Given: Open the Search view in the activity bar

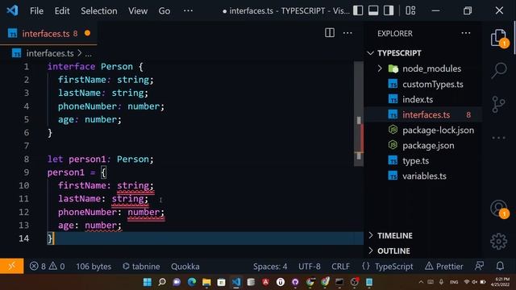Looking at the screenshot, I should [499, 70].
